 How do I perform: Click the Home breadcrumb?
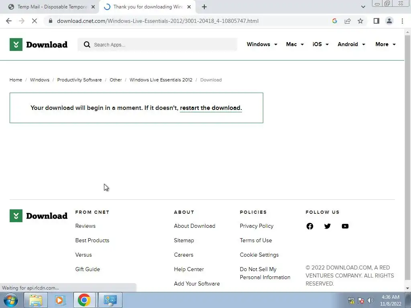coord(16,80)
